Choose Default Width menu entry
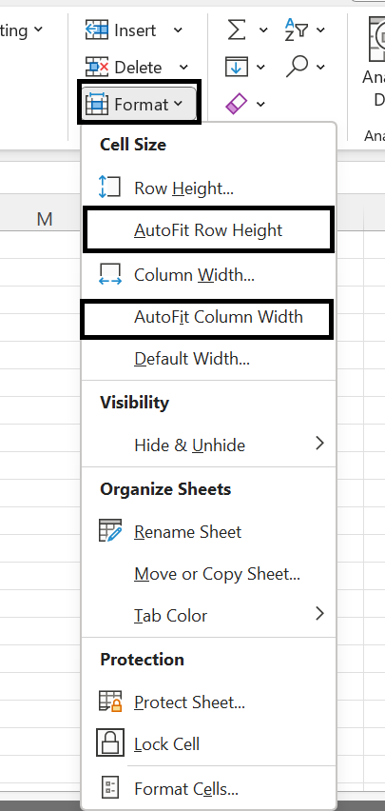The image size is (385, 811). click(x=209, y=359)
